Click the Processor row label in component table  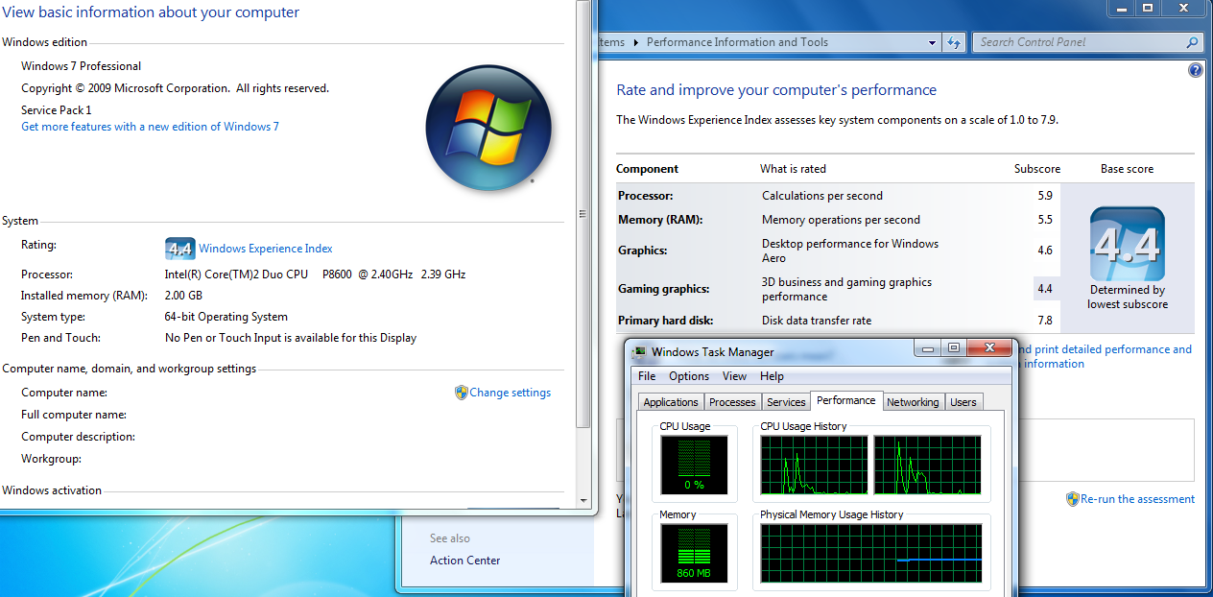point(645,196)
